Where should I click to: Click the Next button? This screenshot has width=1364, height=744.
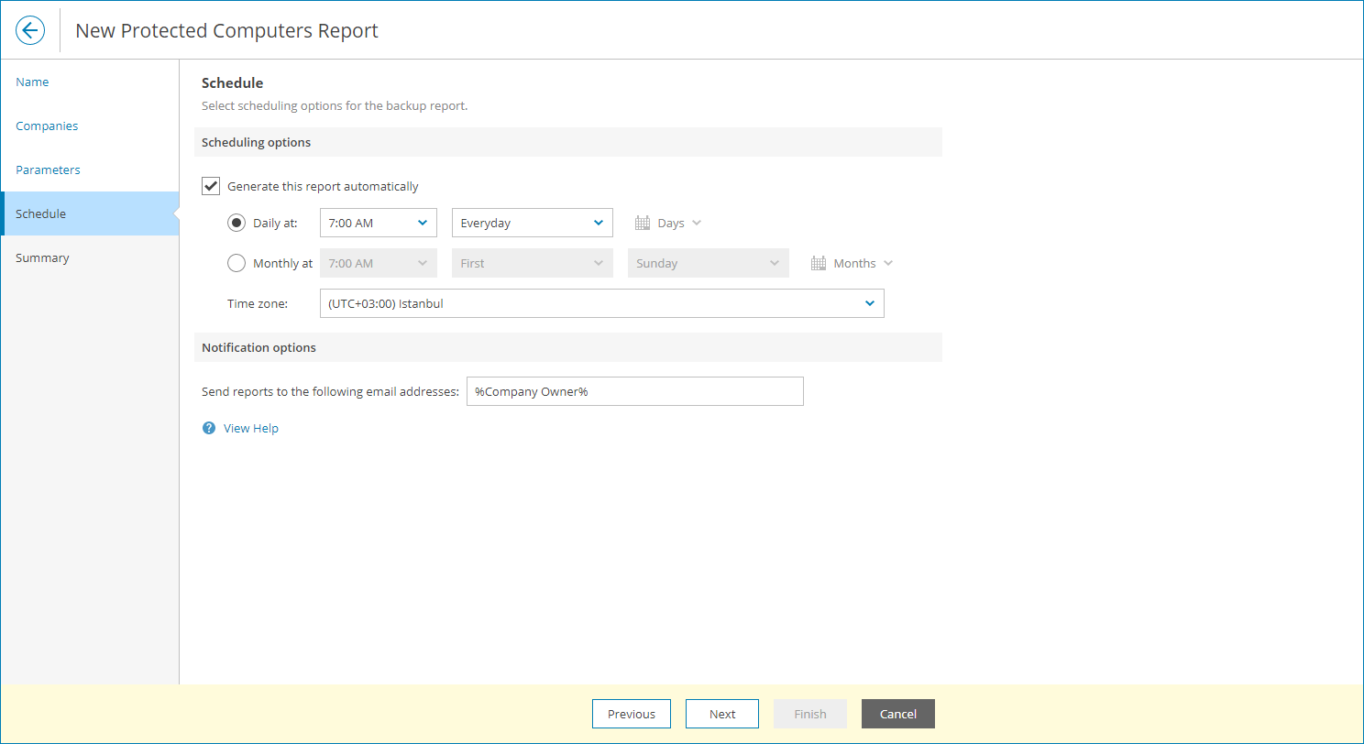pos(722,714)
